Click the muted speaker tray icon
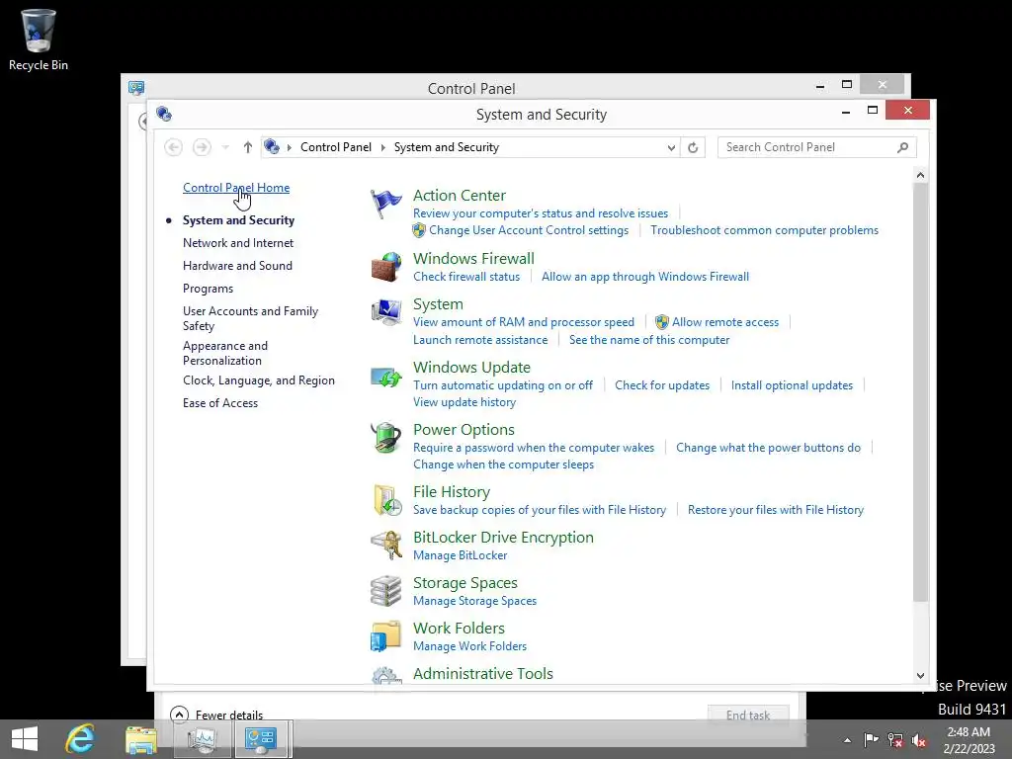 pyautogui.click(x=919, y=739)
